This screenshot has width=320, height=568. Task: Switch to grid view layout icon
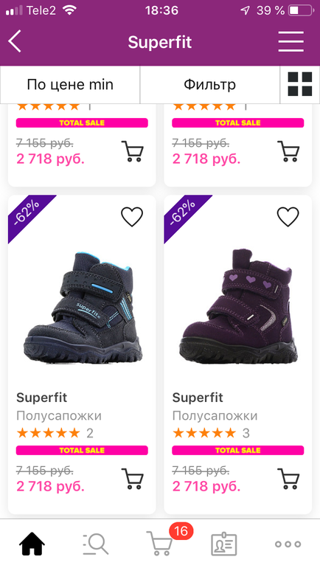pos(300,84)
